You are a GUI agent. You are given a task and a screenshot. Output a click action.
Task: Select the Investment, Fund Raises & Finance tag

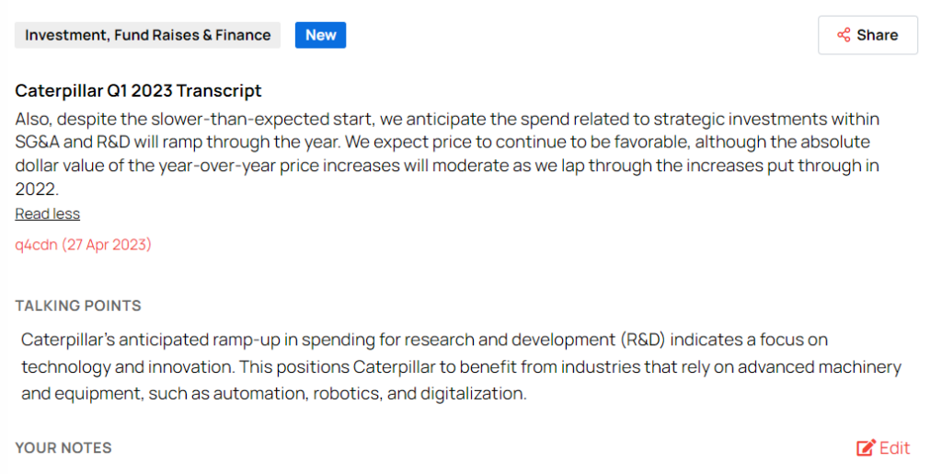pyautogui.click(x=147, y=35)
